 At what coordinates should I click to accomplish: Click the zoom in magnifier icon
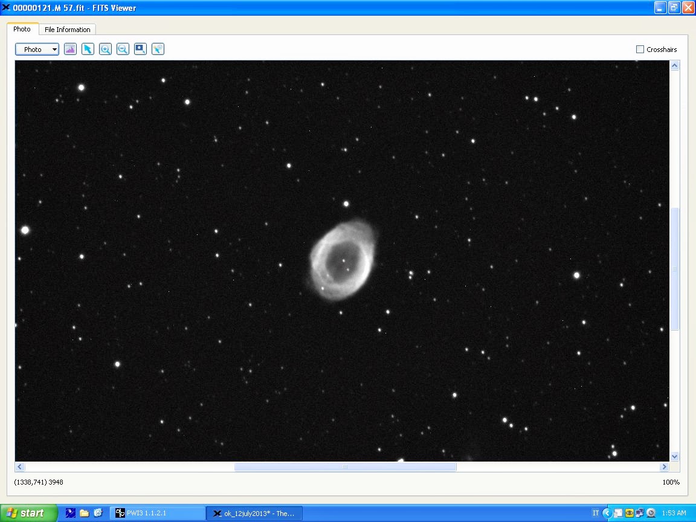[105, 49]
